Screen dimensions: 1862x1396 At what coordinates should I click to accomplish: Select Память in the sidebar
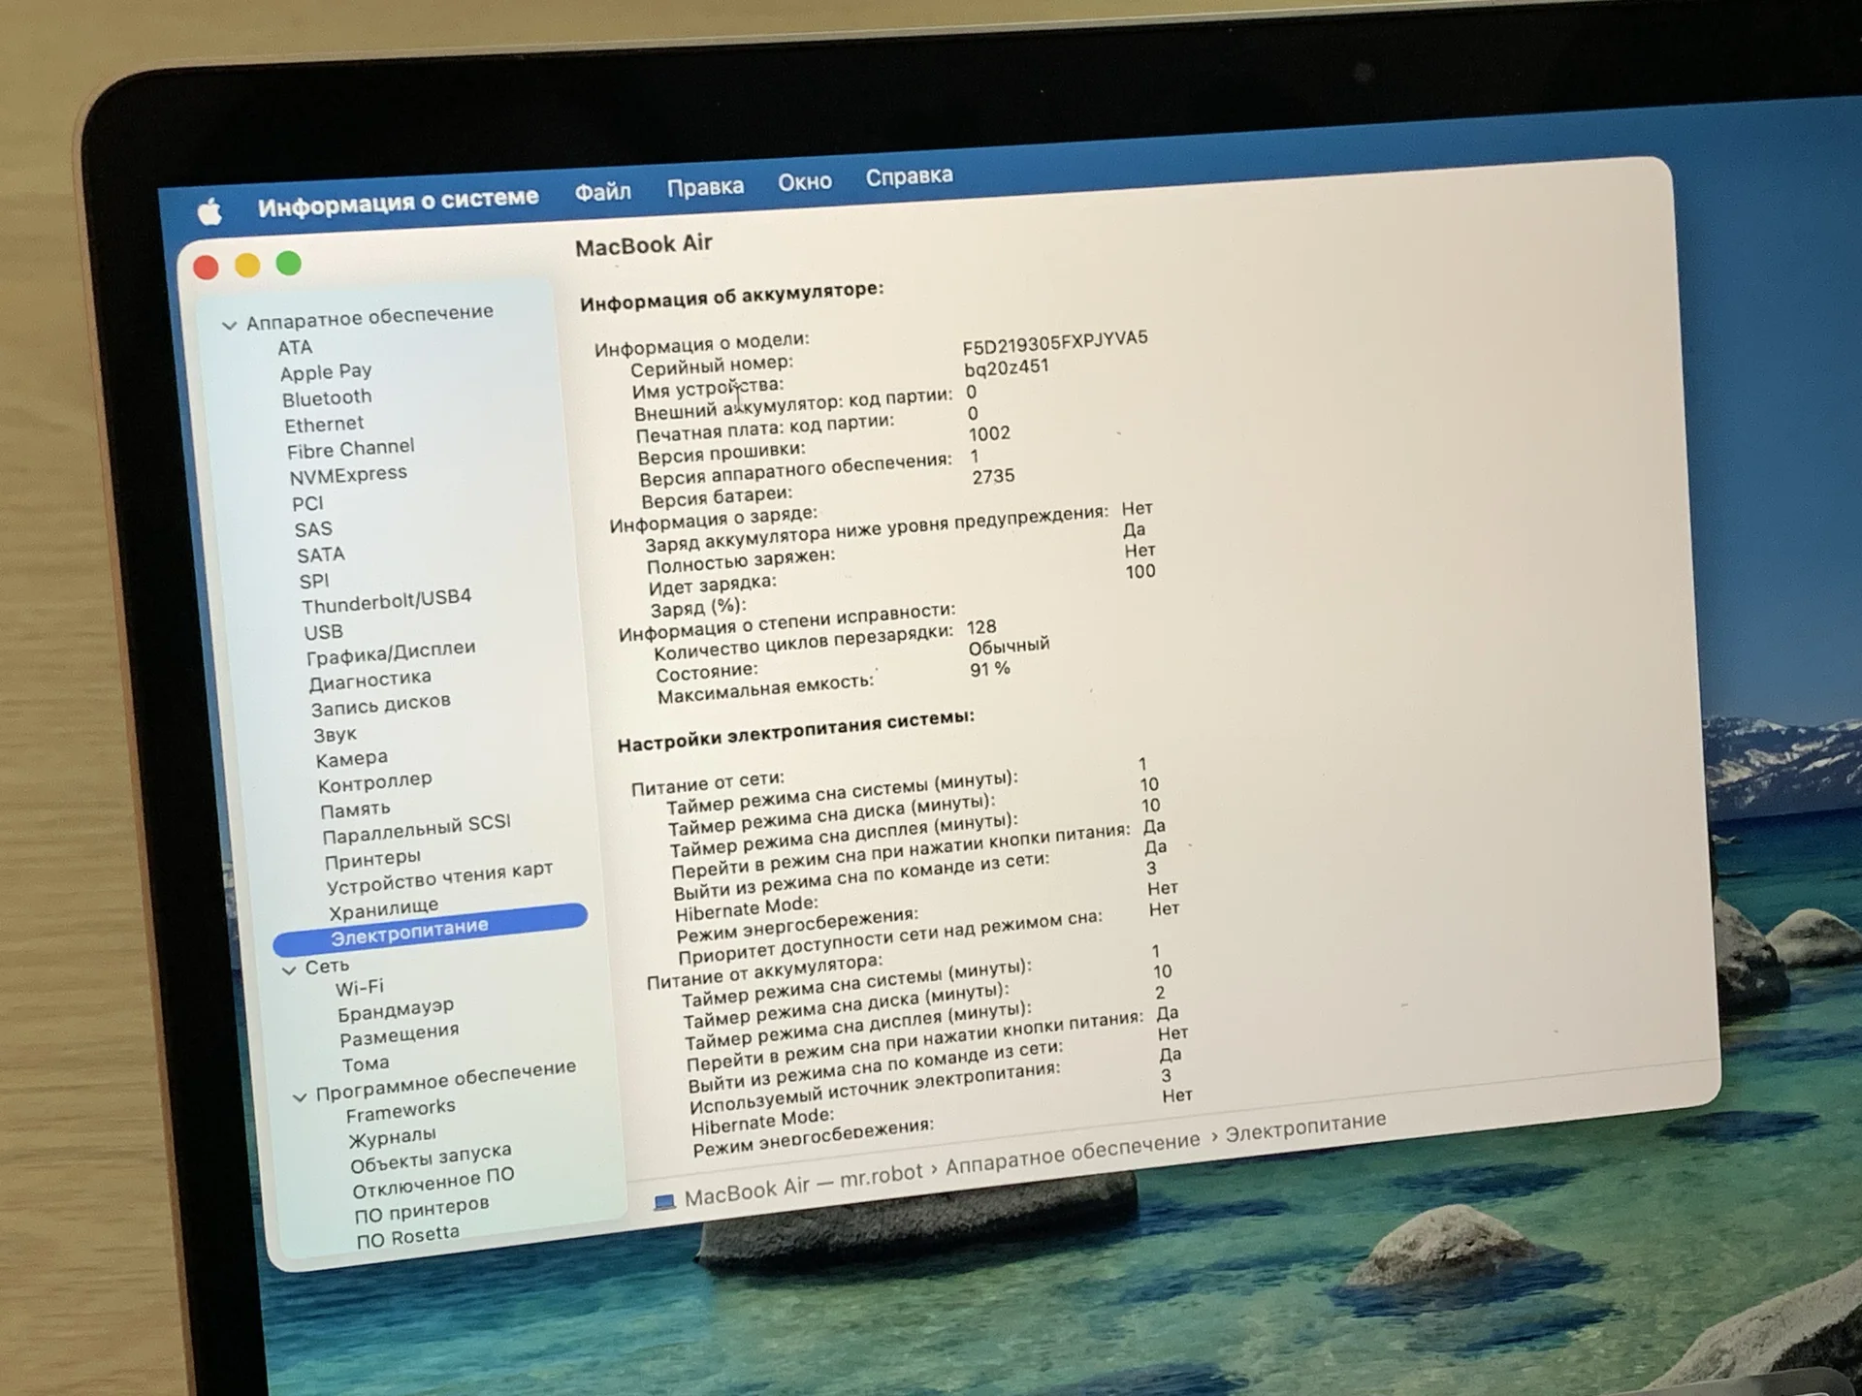[x=355, y=809]
